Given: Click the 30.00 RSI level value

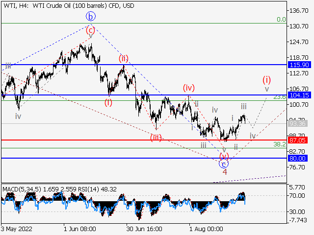Looking at the screenshot, I should [297, 211].
